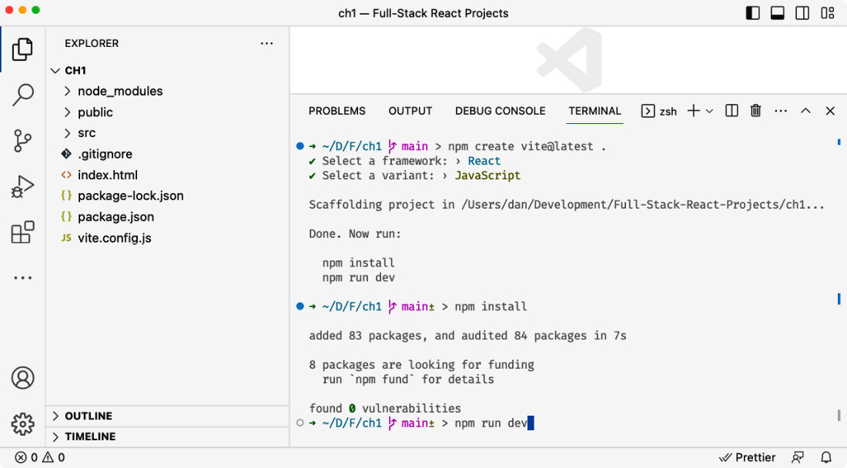Open terminal panel more actions

click(x=781, y=111)
